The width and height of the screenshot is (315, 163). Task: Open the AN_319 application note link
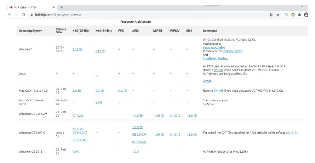click(x=291, y=133)
